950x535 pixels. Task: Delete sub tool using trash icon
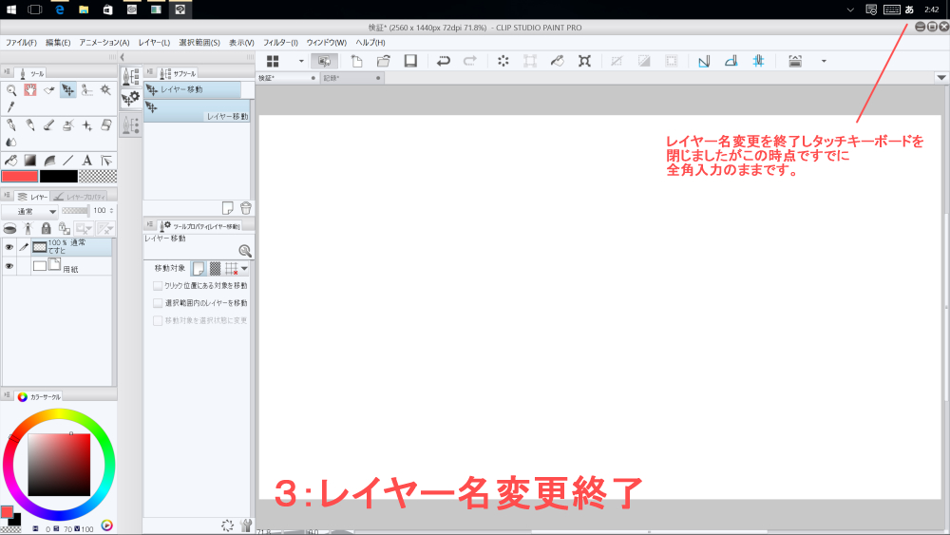(x=245, y=207)
